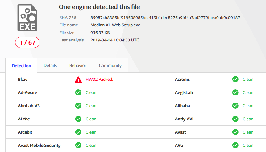The image size is (266, 152).
Task: Open the Behavior tab
Action: 78,65
